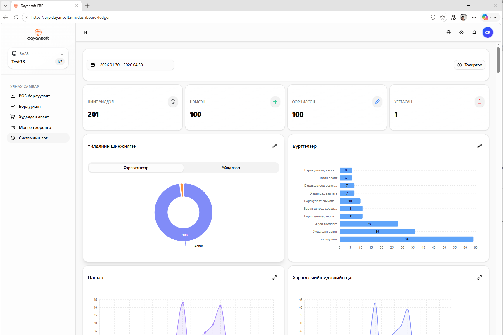Image resolution: width=503 pixels, height=335 pixels.
Task: Toggle the light/dark theme sun icon
Action: 461,32
